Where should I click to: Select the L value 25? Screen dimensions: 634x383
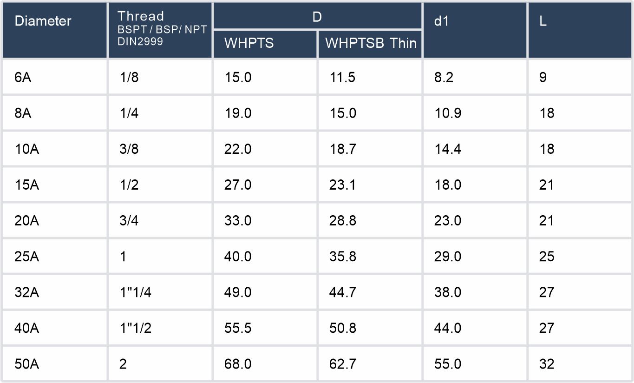(x=547, y=256)
